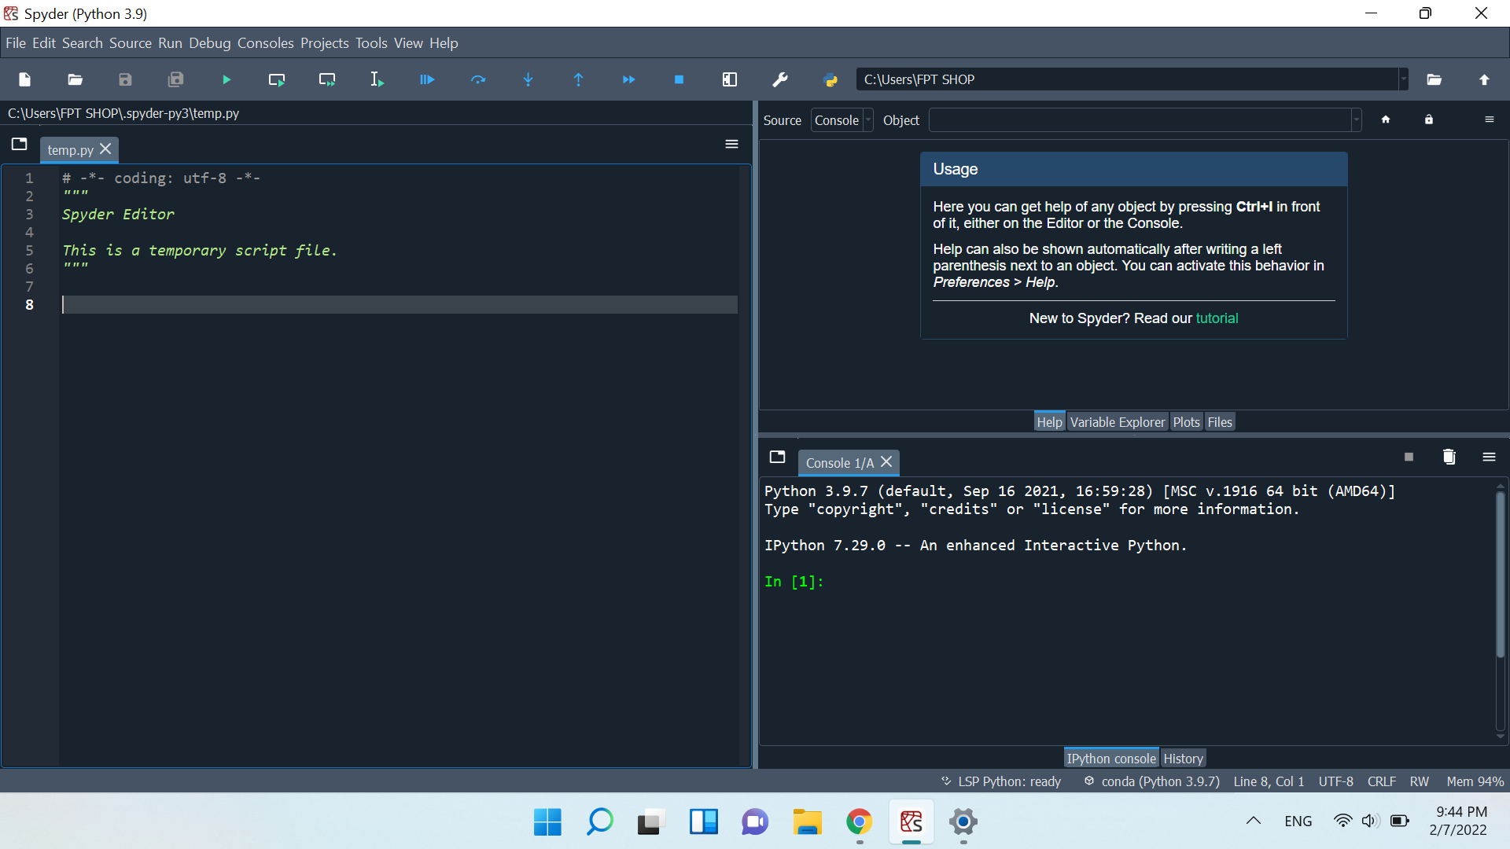Close the temp.py editor tab
Image resolution: width=1510 pixels, height=849 pixels.
(x=105, y=149)
